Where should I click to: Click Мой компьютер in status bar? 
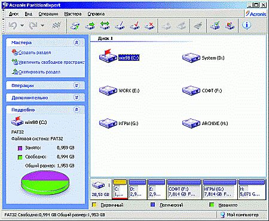[x=240, y=214]
